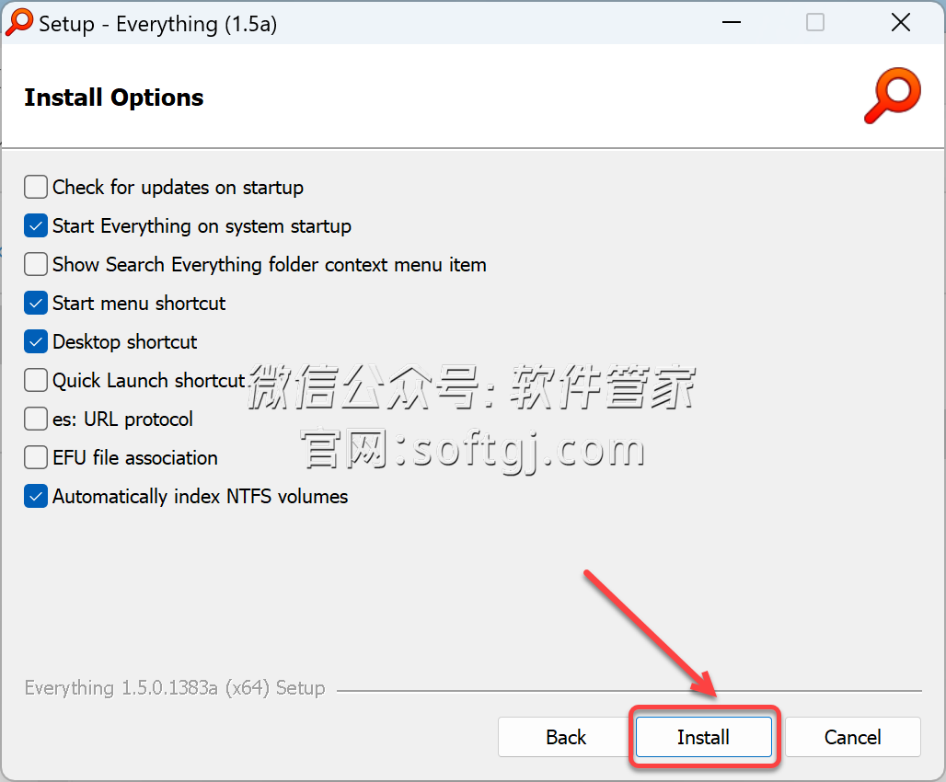Cancel the Everything setup
The width and height of the screenshot is (946, 782).
[852, 737]
